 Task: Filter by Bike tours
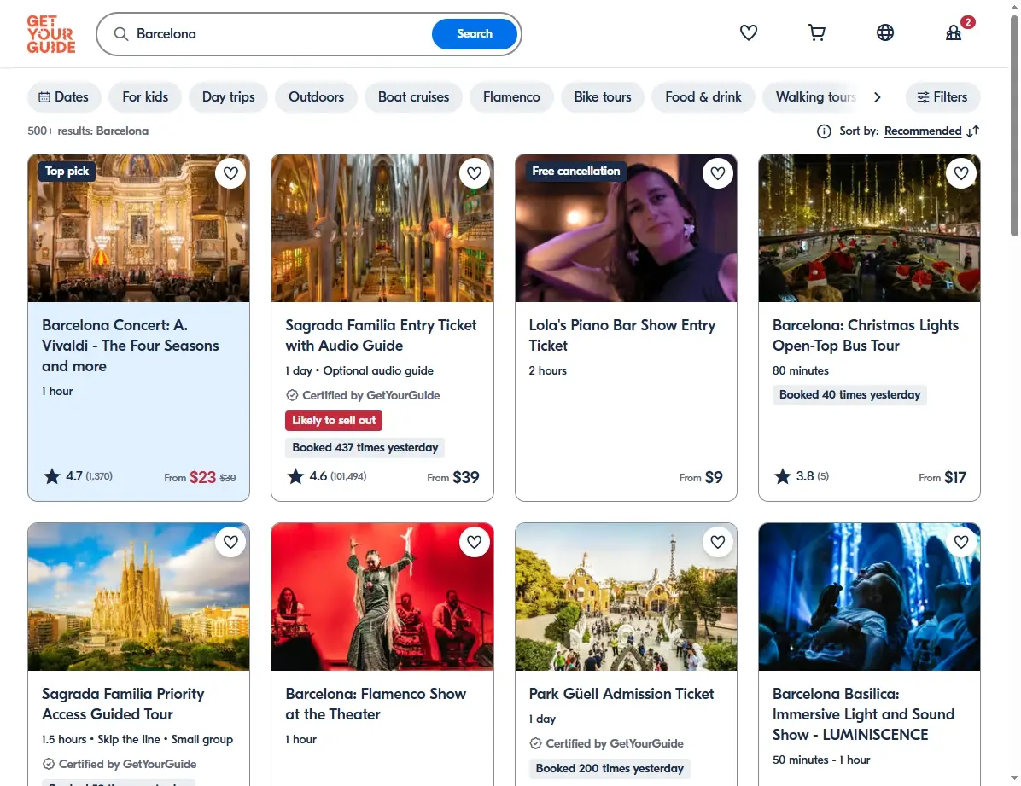[603, 97]
